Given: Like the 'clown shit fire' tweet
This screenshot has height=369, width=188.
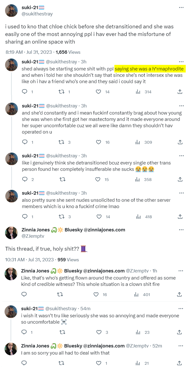Looking at the screenshot, I should coord(96,294).
